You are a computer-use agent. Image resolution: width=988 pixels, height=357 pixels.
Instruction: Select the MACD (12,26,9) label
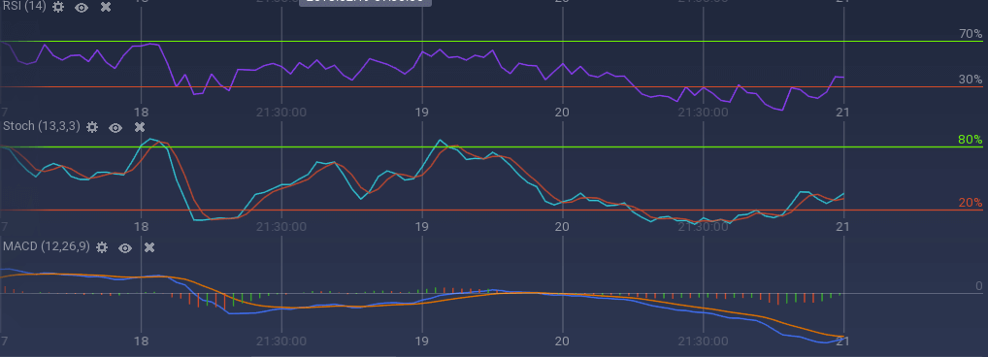click(x=47, y=246)
